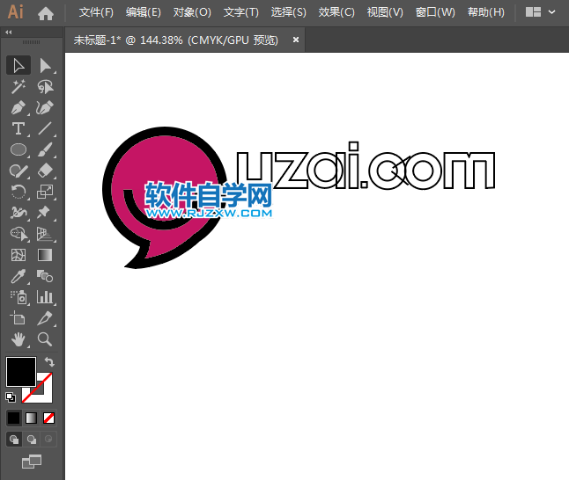Image resolution: width=569 pixels, height=480 pixels.
Task: Select the Scale tool
Action: point(45,192)
